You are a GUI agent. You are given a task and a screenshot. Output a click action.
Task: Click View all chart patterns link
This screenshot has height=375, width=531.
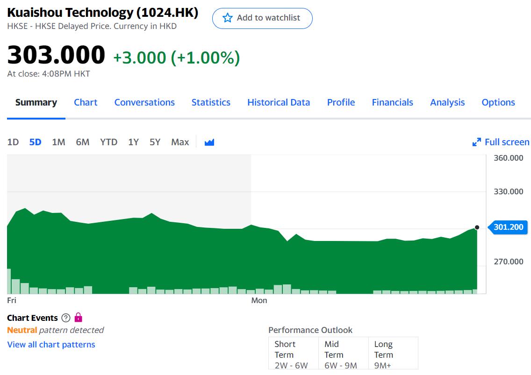51,345
